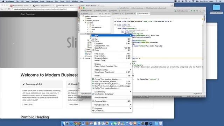Choose Synchronize 'templates' in context menu

[112, 94]
